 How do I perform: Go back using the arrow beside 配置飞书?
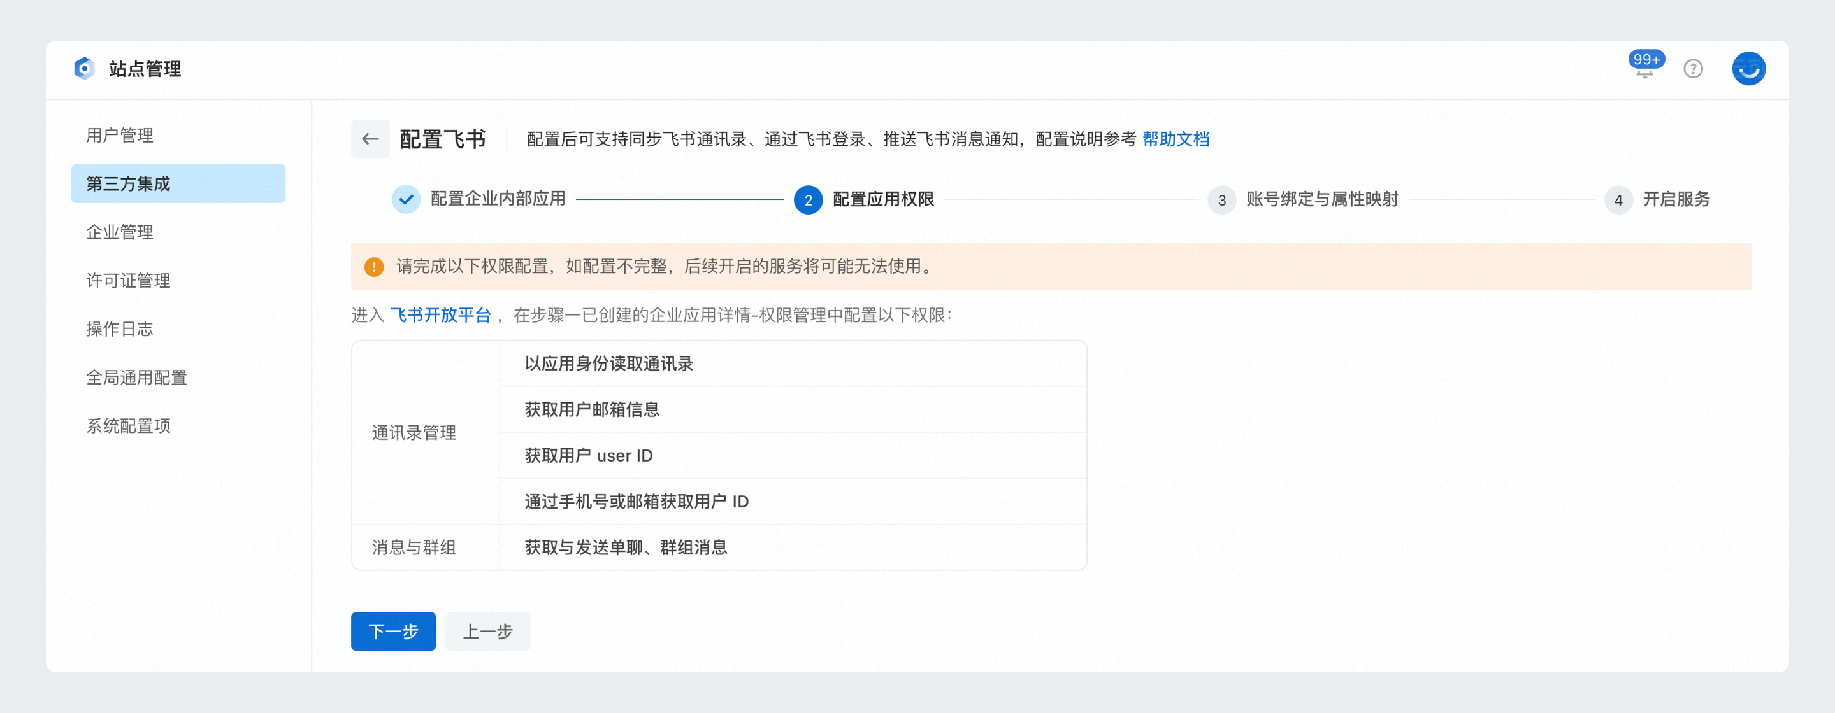(370, 139)
